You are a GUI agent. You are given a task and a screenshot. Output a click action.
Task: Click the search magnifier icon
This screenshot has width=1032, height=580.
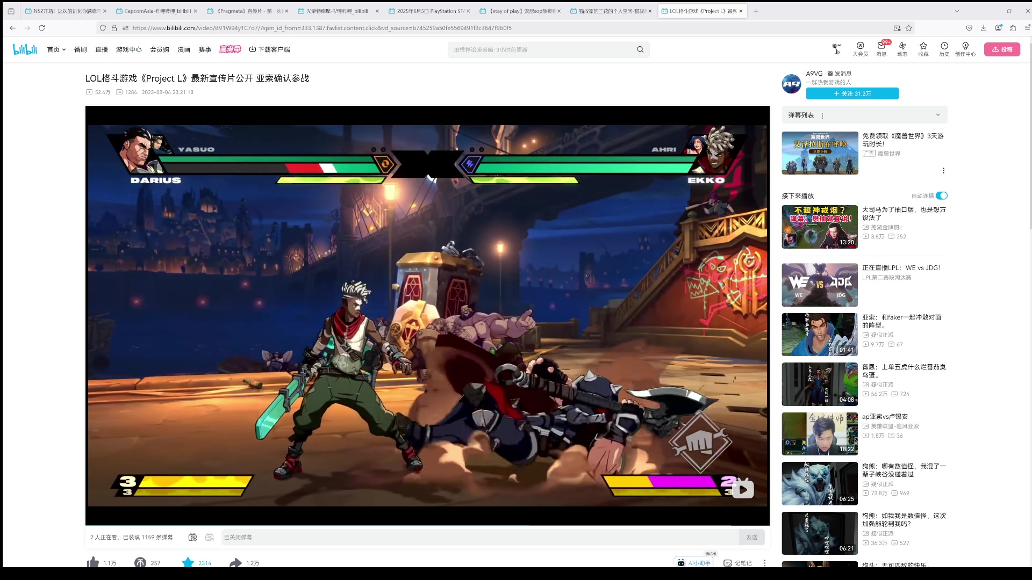tap(640, 49)
